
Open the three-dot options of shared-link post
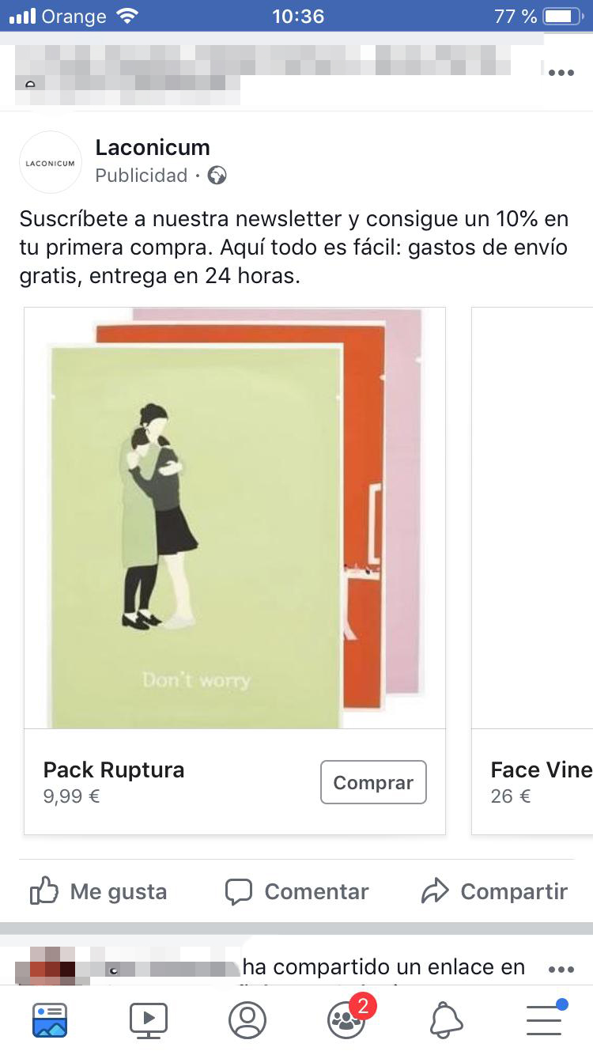561,969
